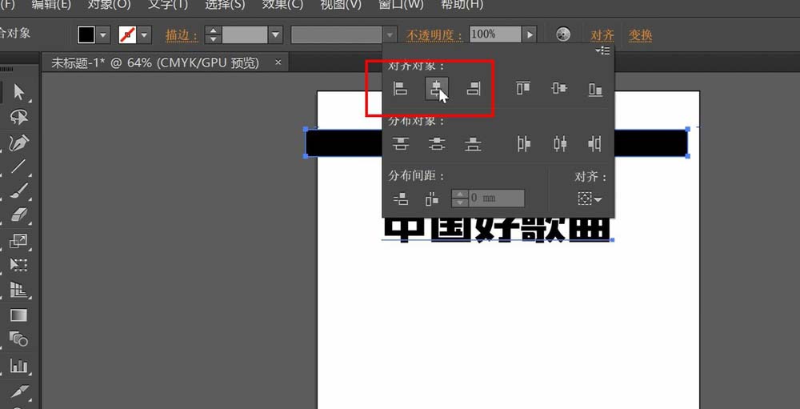Image resolution: width=800 pixels, height=409 pixels.
Task: Click the distribute spacing stepper arrows
Action: pos(460,198)
